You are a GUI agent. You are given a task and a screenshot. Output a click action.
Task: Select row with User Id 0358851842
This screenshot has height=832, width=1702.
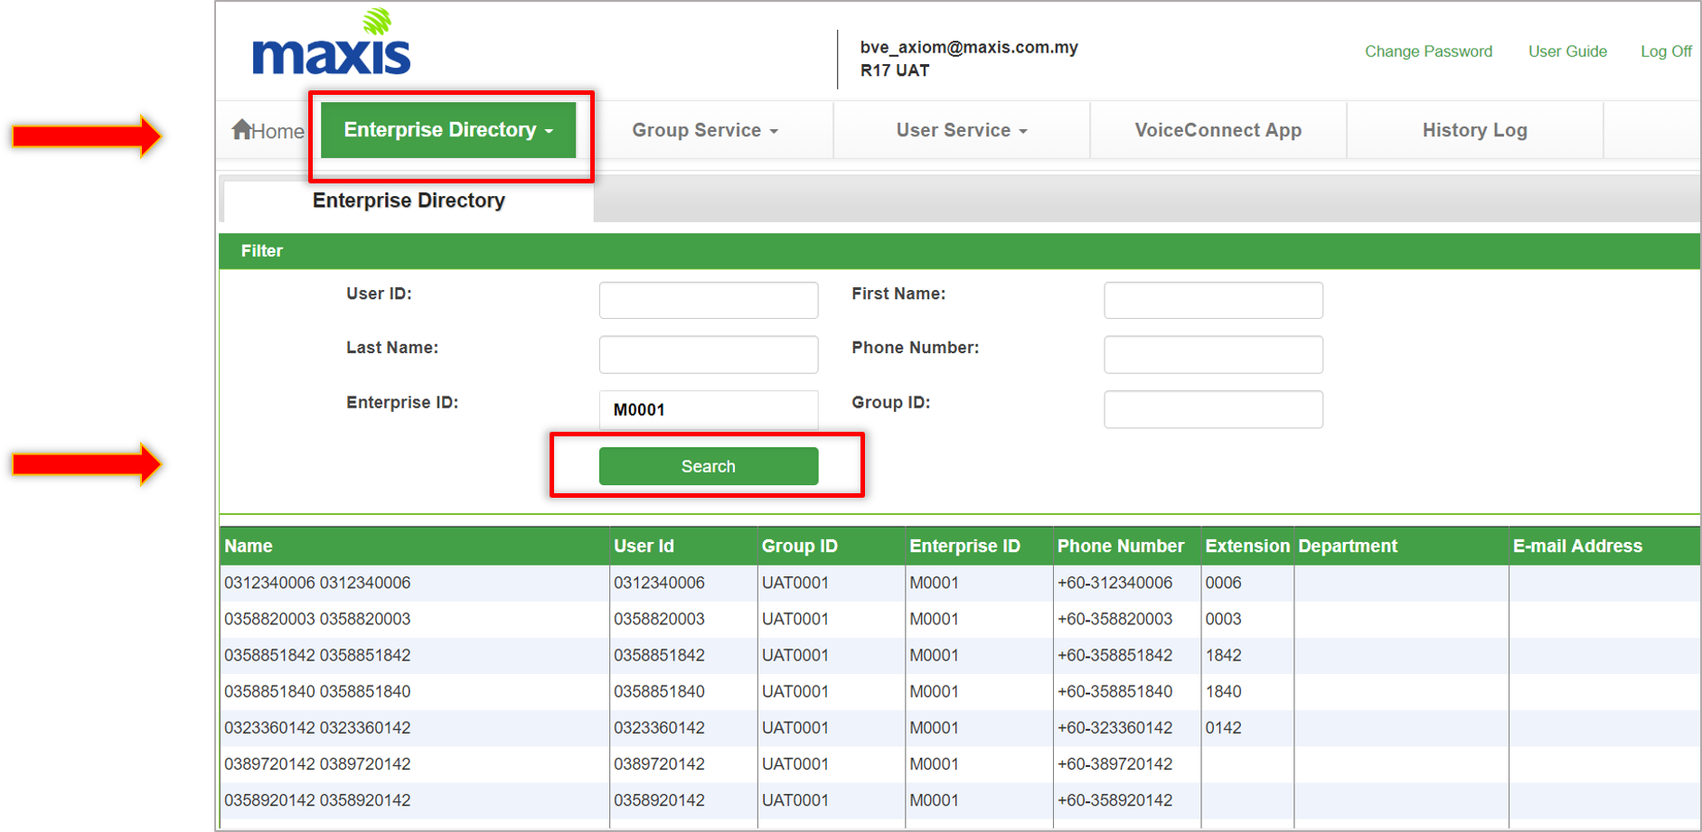point(659,655)
